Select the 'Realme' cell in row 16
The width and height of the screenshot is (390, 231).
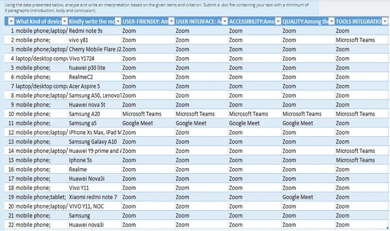tap(95, 169)
